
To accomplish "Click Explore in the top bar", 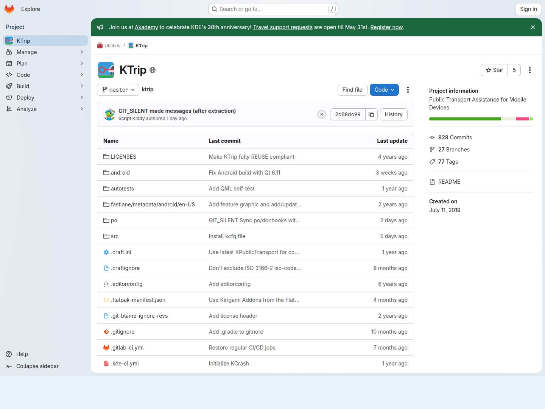I will click(x=31, y=9).
